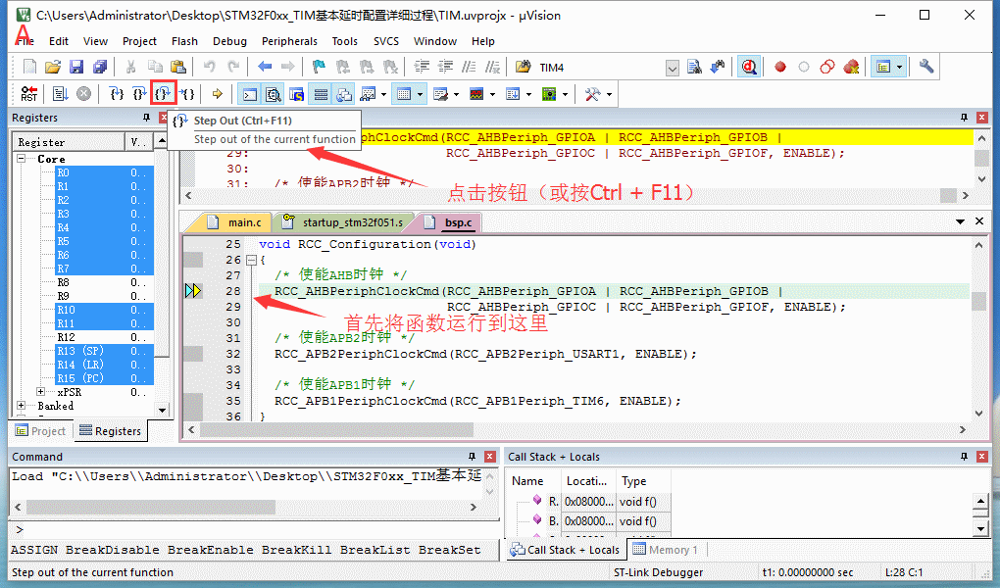1000x588 pixels.
Task: Click the Stop execution icon
Action: pyautogui.click(x=83, y=94)
